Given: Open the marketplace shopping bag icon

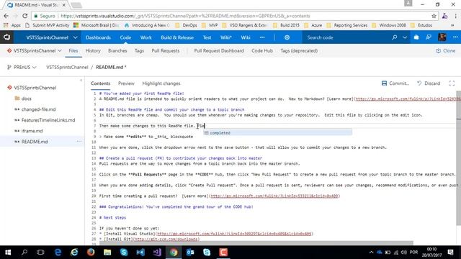Looking at the screenshot, I should tap(416, 37).
